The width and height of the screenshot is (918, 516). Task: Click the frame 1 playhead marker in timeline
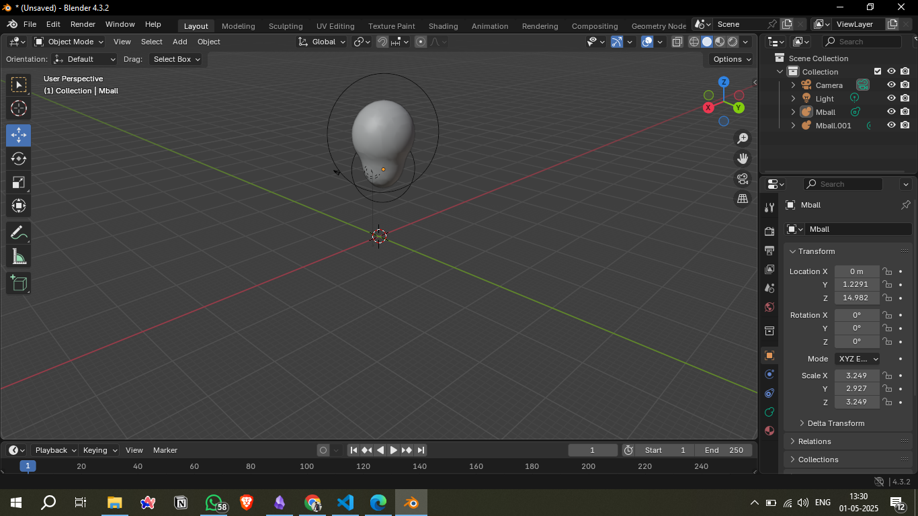click(28, 466)
